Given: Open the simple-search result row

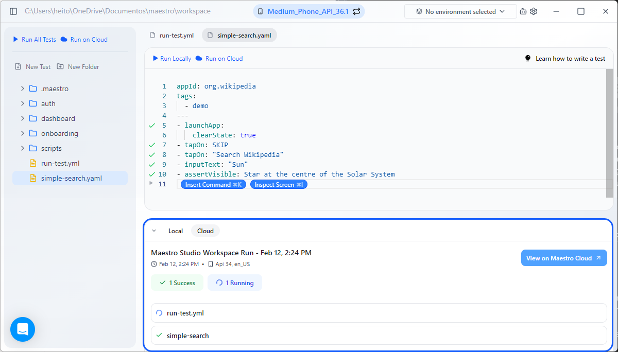Looking at the screenshot, I should tap(379, 336).
